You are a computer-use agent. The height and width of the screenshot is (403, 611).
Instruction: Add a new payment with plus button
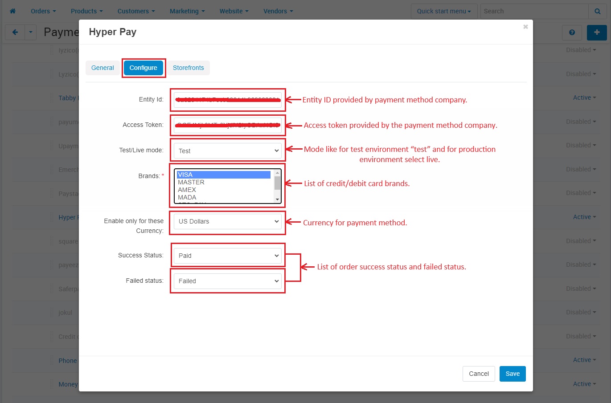coord(597,33)
